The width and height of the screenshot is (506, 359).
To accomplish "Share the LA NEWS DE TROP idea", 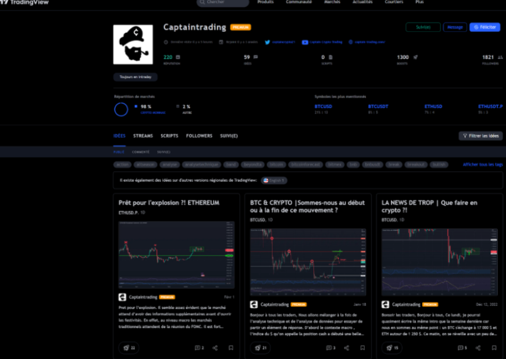I will [x=478, y=348].
